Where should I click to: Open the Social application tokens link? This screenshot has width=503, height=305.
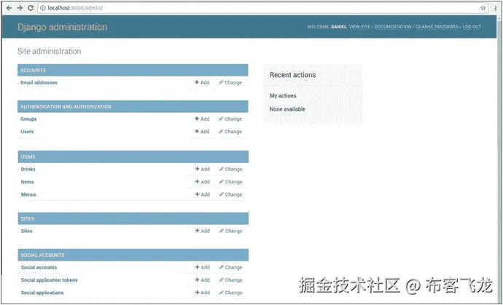(x=49, y=280)
